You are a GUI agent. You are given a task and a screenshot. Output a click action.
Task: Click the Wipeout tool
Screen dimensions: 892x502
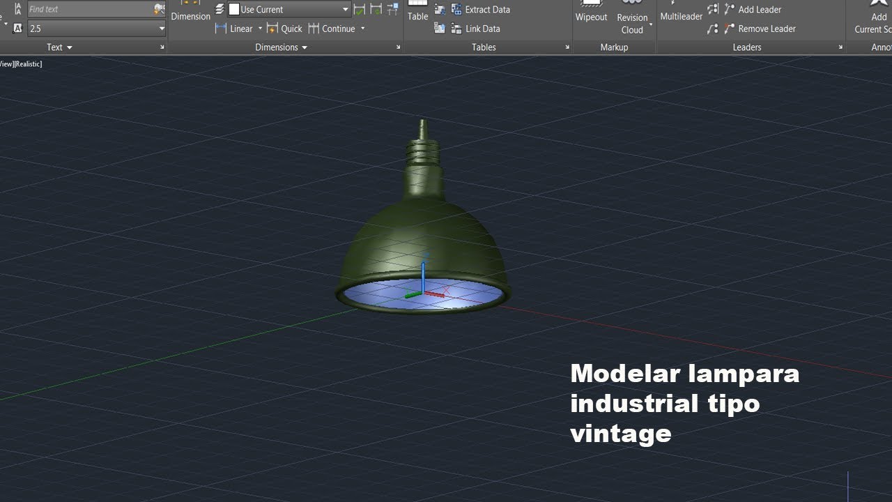591,12
